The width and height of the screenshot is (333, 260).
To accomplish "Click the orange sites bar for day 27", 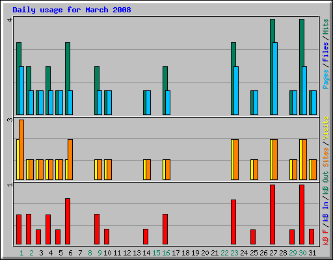I will (x=275, y=160).
